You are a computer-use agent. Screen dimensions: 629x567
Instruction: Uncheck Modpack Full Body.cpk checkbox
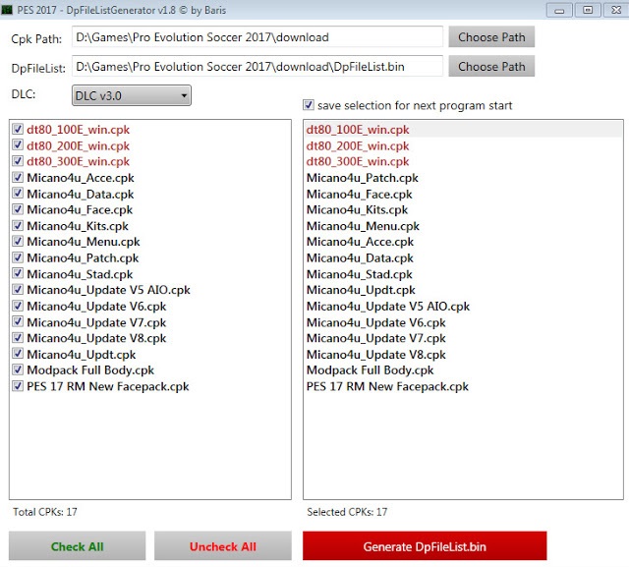(18, 369)
